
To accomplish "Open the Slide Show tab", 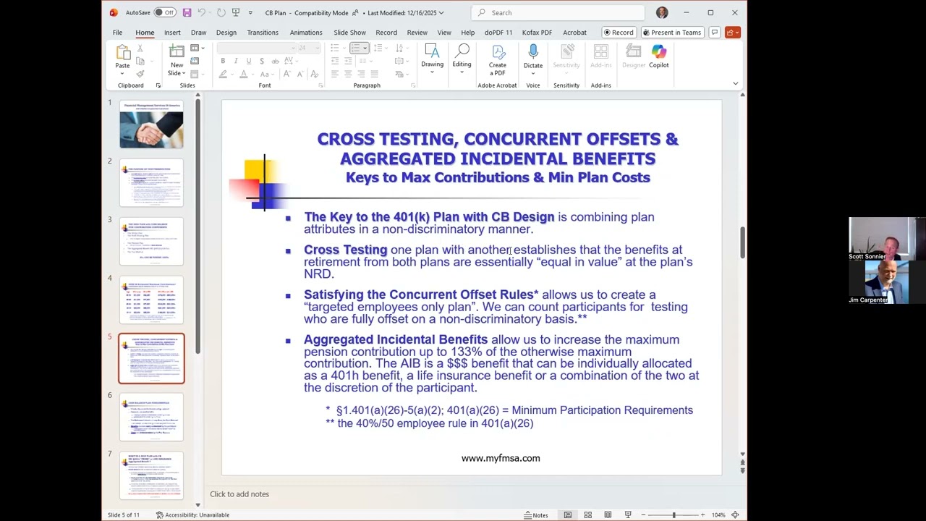I will [x=349, y=33].
